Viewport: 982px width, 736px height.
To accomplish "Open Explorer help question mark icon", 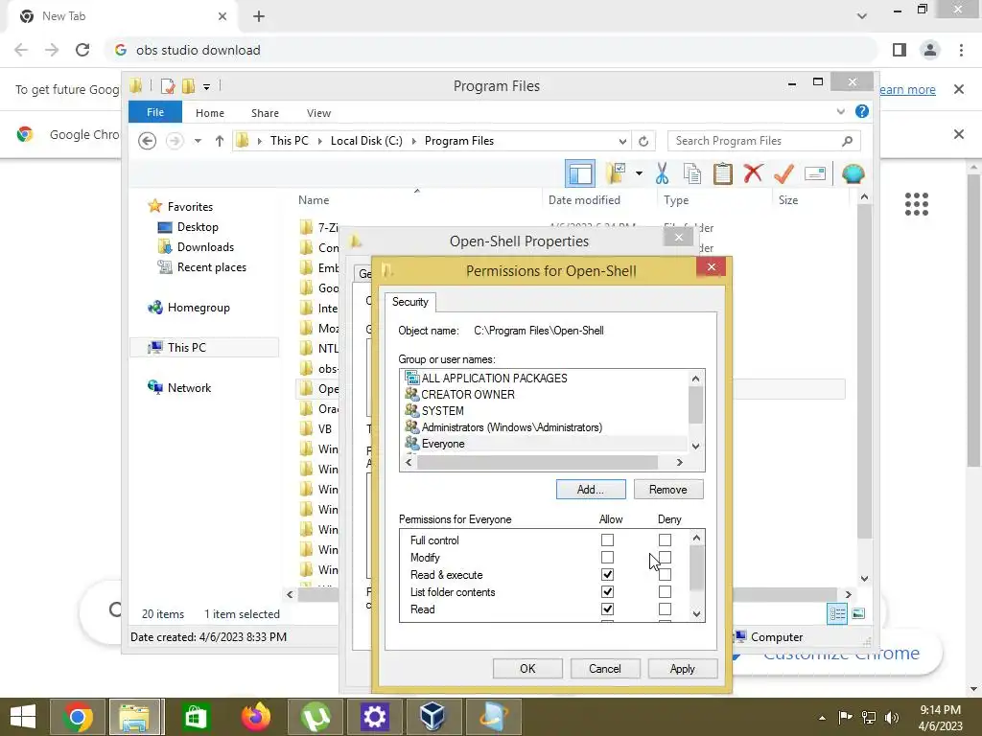I will pyautogui.click(x=862, y=111).
